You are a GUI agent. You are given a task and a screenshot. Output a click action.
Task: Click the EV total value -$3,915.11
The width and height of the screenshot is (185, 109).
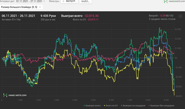pyautogui.click(x=93, y=20)
